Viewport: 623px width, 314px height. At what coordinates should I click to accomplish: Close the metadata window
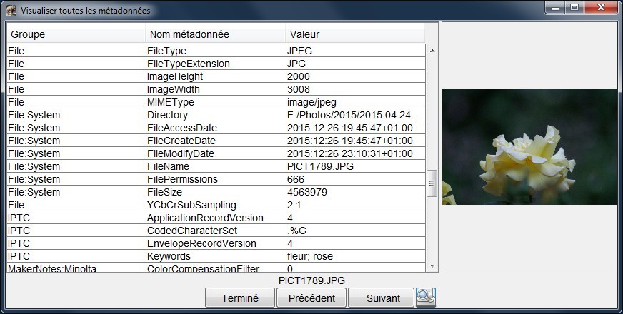[601, 8]
